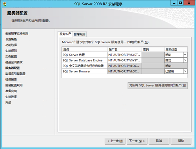Select 准备安装 step in sidebar

pos(11,91)
